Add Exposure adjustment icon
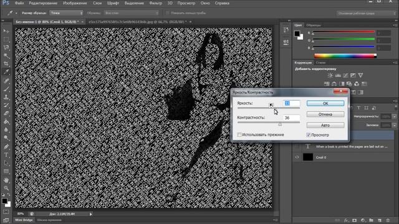Screen dimensions: 399x224 coord(353,75)
